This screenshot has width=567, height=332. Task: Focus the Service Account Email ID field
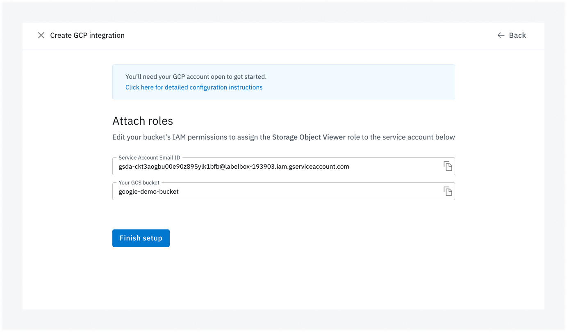tap(284, 166)
